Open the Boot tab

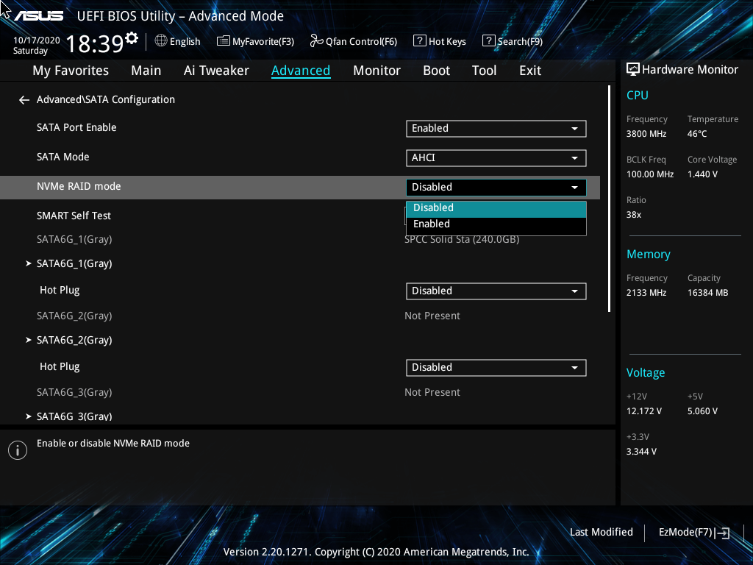[x=436, y=71]
